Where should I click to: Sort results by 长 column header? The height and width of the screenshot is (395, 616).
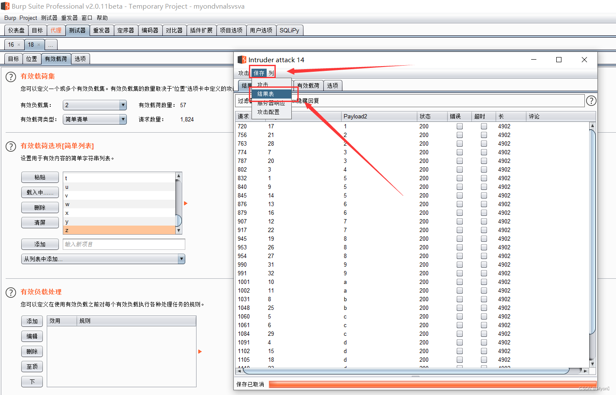[511, 116]
